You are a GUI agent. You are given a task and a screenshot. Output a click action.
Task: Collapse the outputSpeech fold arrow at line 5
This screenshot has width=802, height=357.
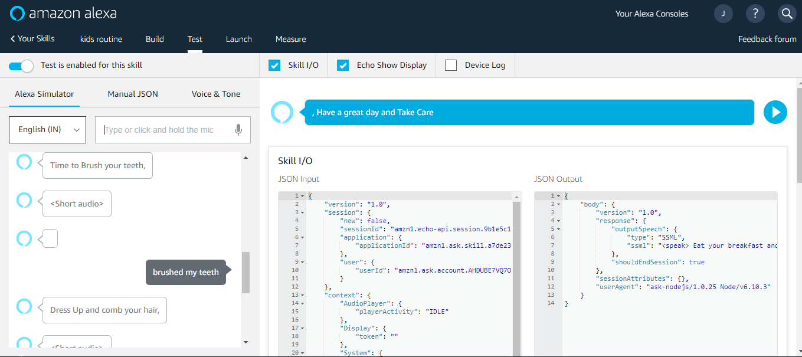559,229
